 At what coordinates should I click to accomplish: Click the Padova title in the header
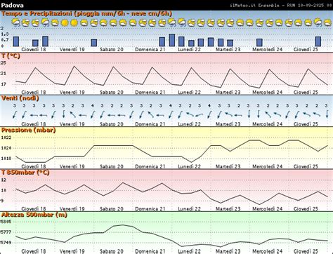point(12,5)
